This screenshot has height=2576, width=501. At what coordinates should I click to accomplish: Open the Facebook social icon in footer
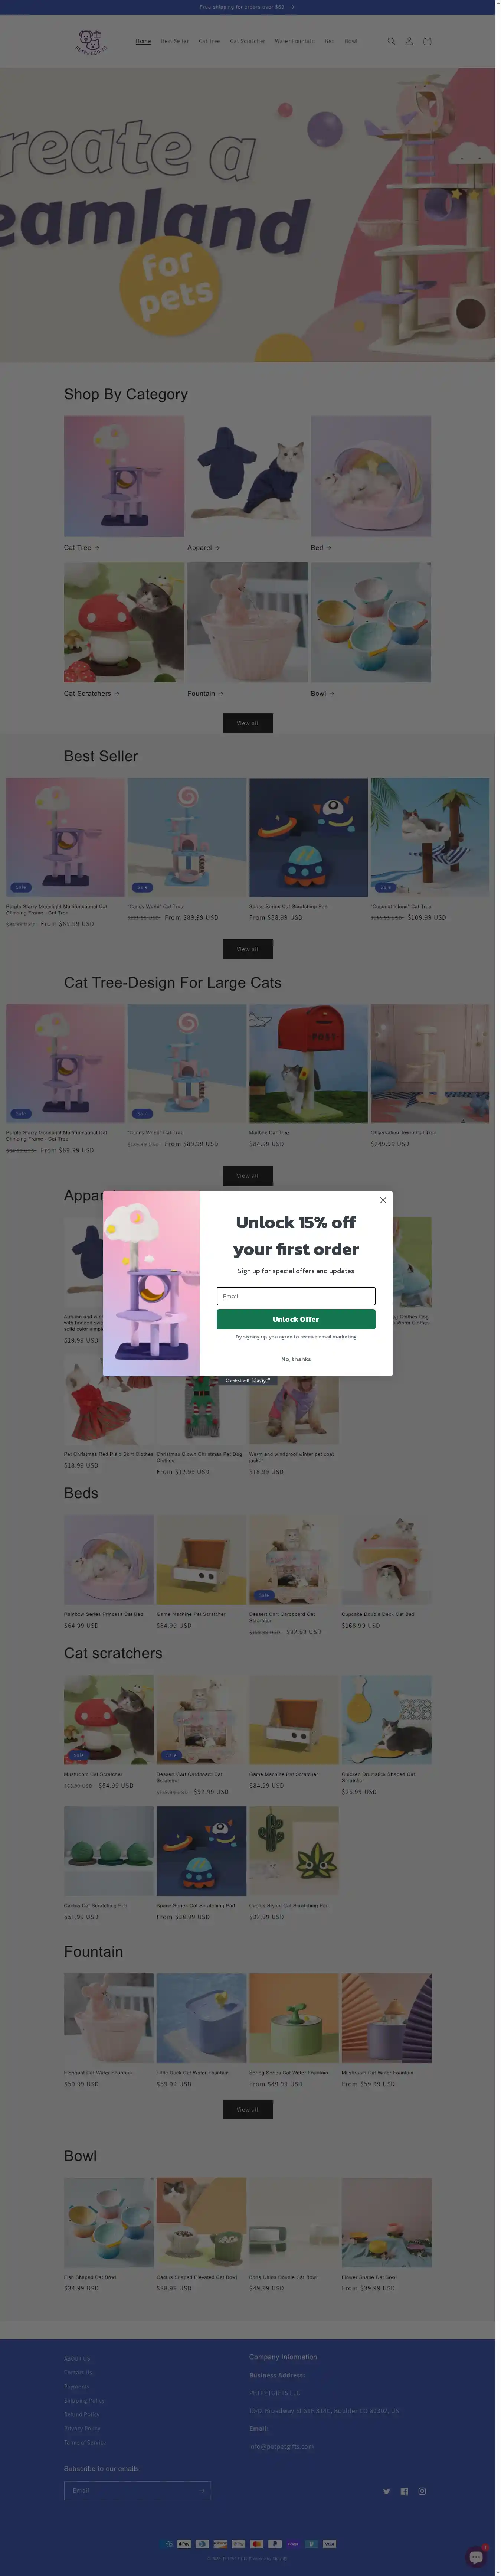pyautogui.click(x=404, y=2491)
